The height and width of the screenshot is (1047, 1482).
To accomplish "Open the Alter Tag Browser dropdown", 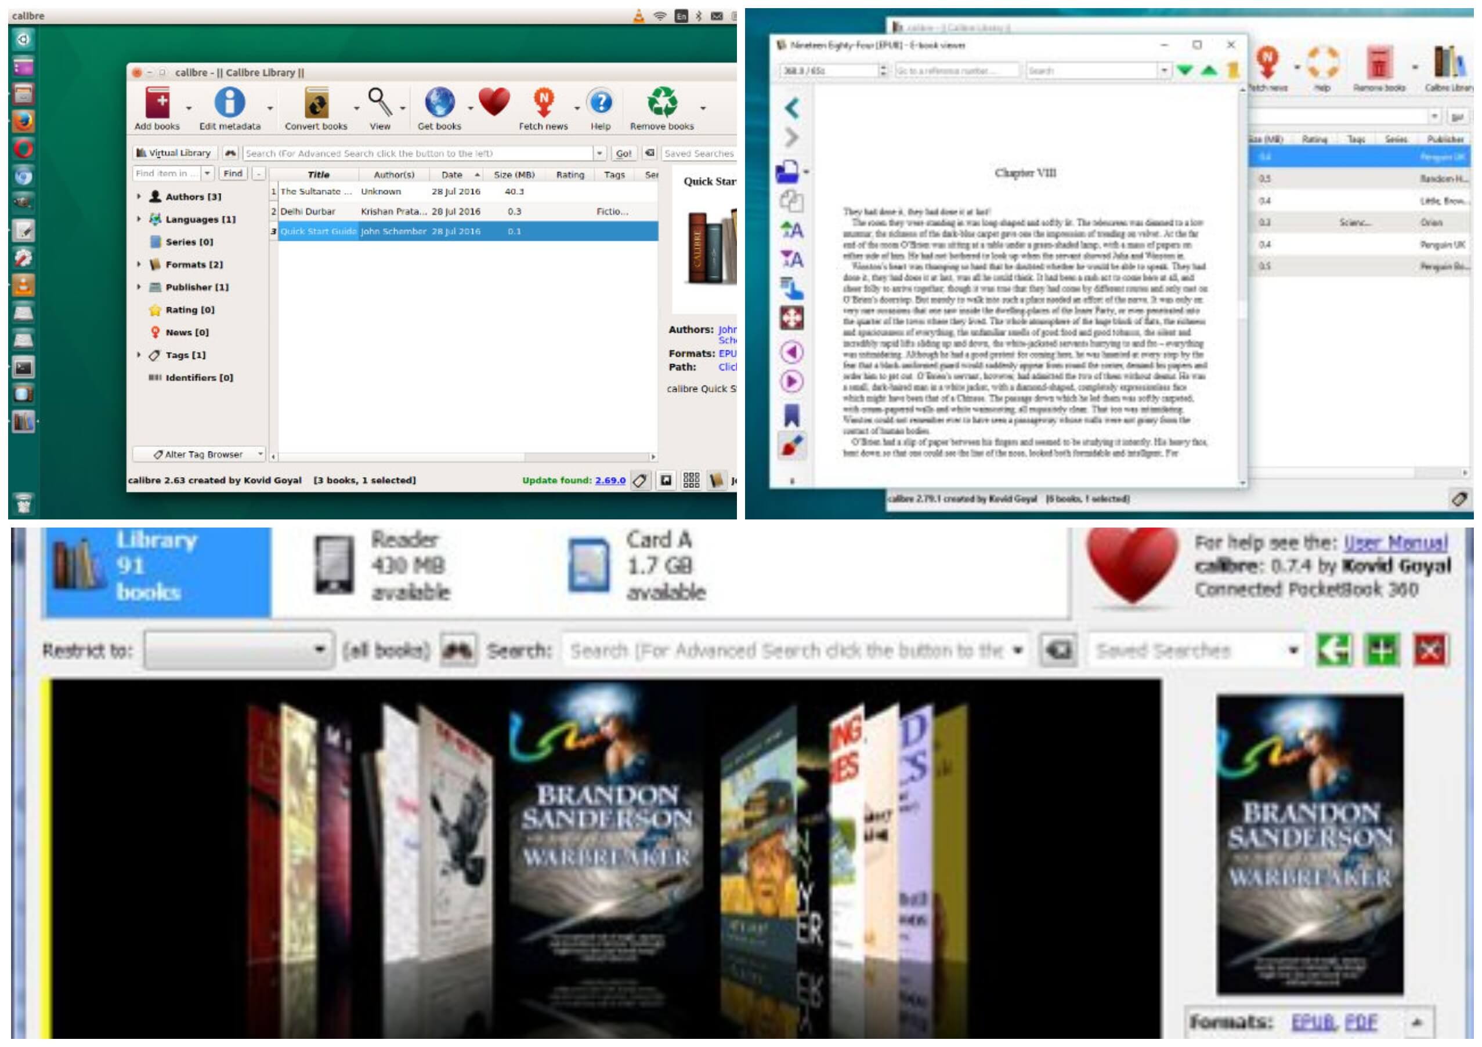I will pyautogui.click(x=199, y=455).
